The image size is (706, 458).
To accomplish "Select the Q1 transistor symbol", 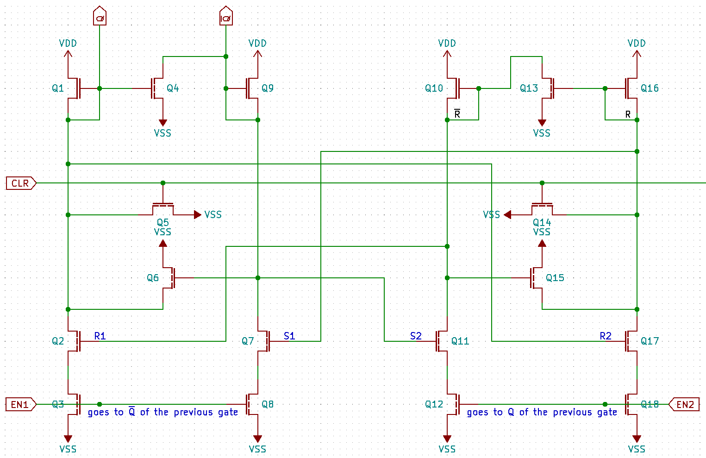I will click(74, 88).
